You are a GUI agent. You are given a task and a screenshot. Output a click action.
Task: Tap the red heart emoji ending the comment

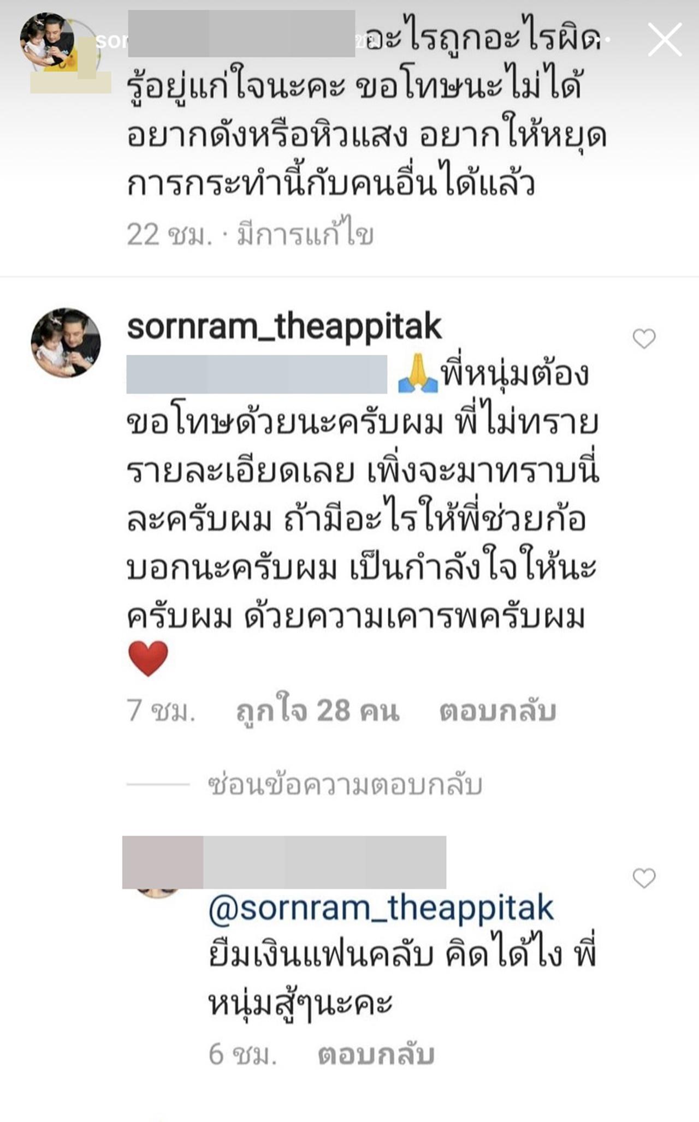tap(149, 659)
